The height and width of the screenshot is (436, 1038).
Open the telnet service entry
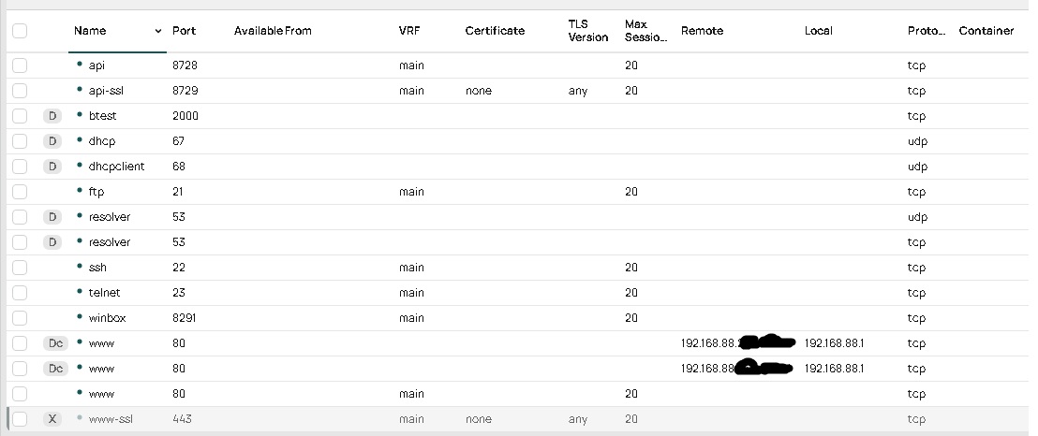104,293
